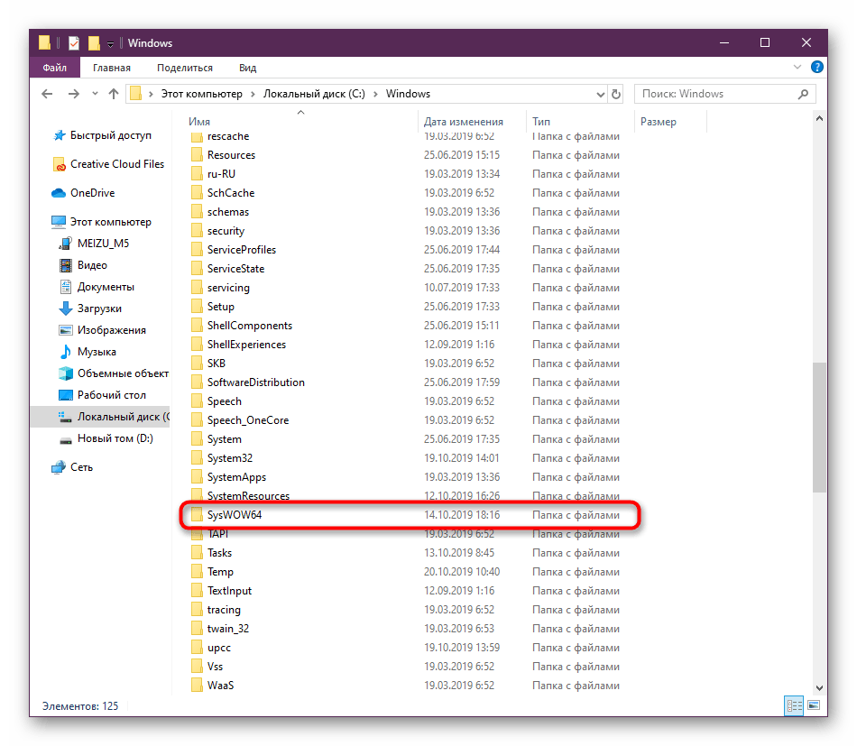Go back using the Back arrow
The height and width of the screenshot is (746, 857).
[x=48, y=94]
